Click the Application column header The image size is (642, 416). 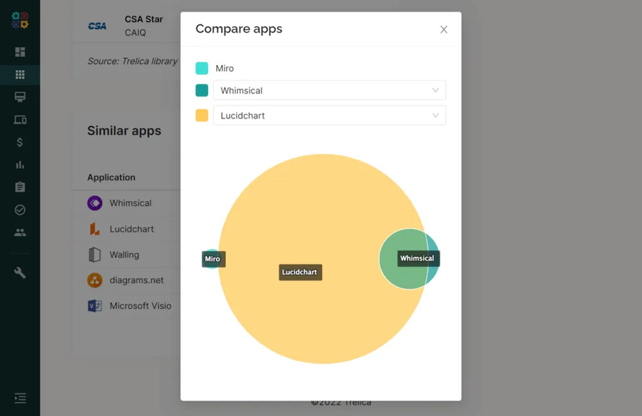coord(111,177)
